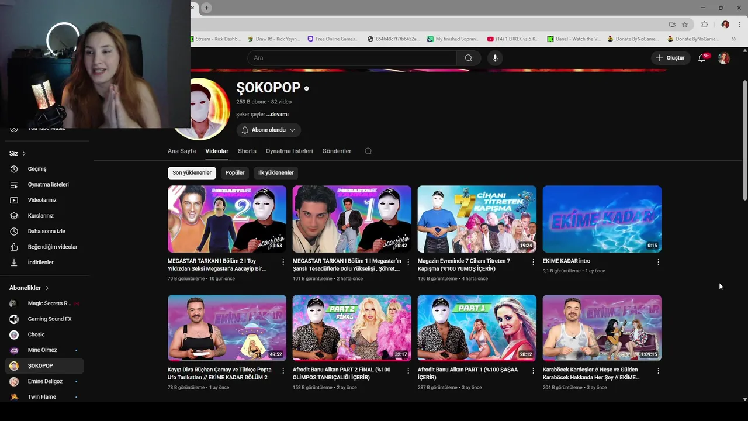Select the İlk yüklenenler filter chip
The image size is (748, 421).
(x=276, y=172)
